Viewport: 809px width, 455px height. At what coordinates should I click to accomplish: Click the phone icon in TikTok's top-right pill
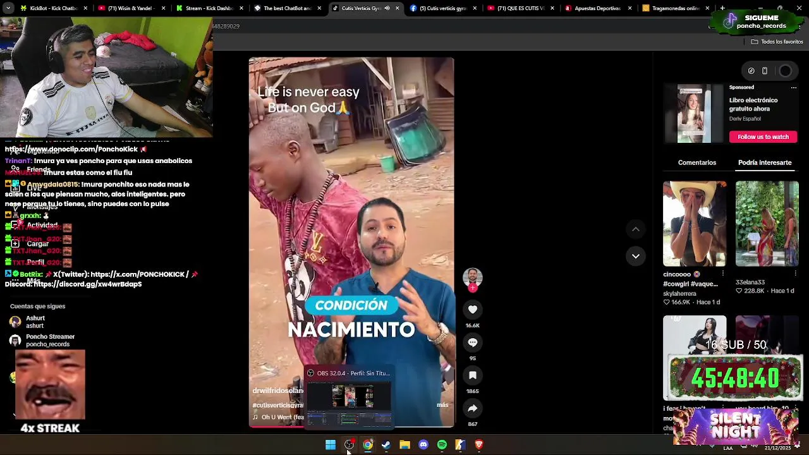[x=764, y=71]
